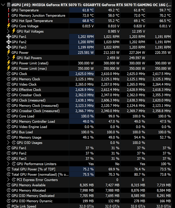The width and height of the screenshot is (175, 208).
Task: Click the fan icon beside GPU Fan2 RPM row
Action: coord(9,42)
